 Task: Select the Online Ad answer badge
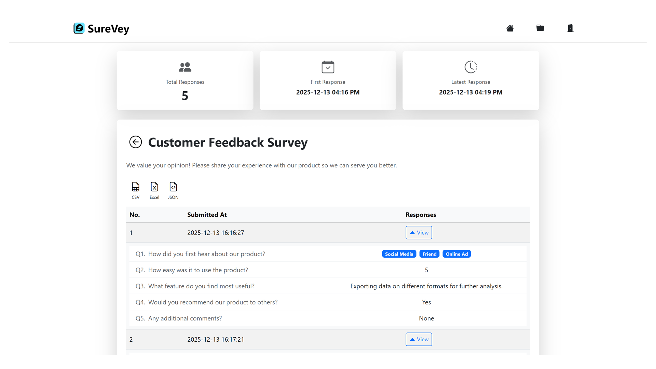click(x=456, y=254)
